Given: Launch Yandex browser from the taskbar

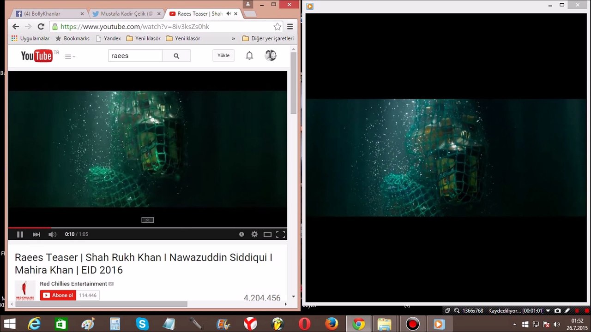Looking at the screenshot, I should click(x=250, y=324).
